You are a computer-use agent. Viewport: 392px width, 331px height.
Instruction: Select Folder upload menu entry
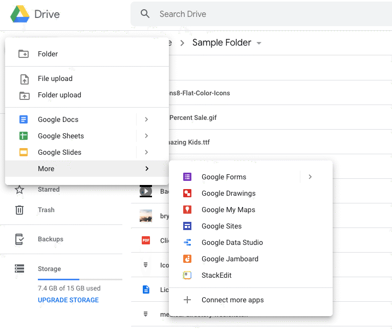(x=87, y=95)
